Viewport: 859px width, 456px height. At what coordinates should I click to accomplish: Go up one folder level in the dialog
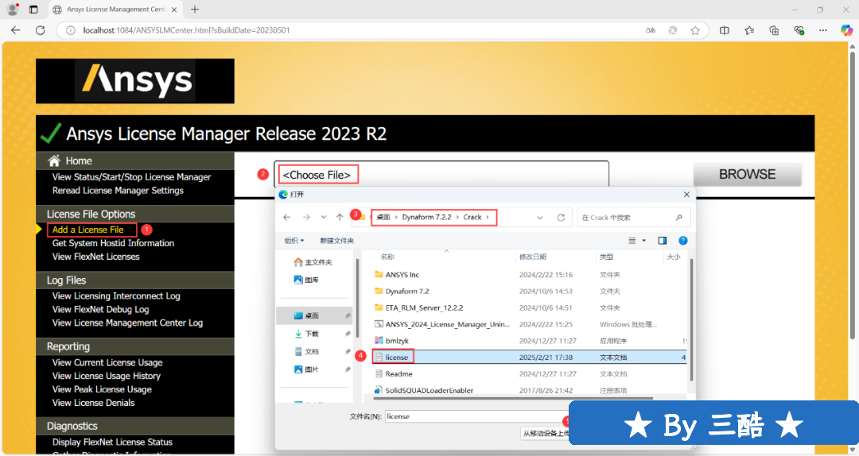click(340, 218)
